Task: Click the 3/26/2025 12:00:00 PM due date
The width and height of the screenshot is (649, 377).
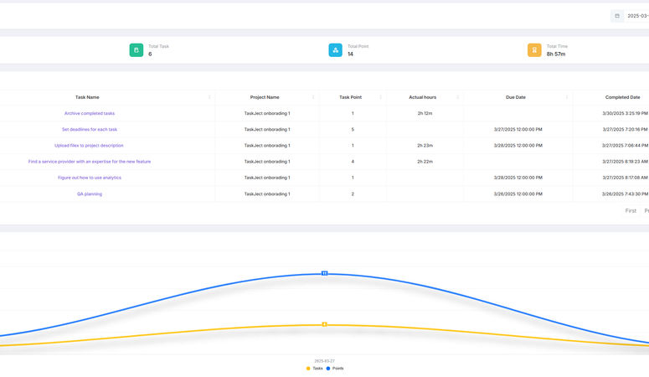Action: pos(518,194)
